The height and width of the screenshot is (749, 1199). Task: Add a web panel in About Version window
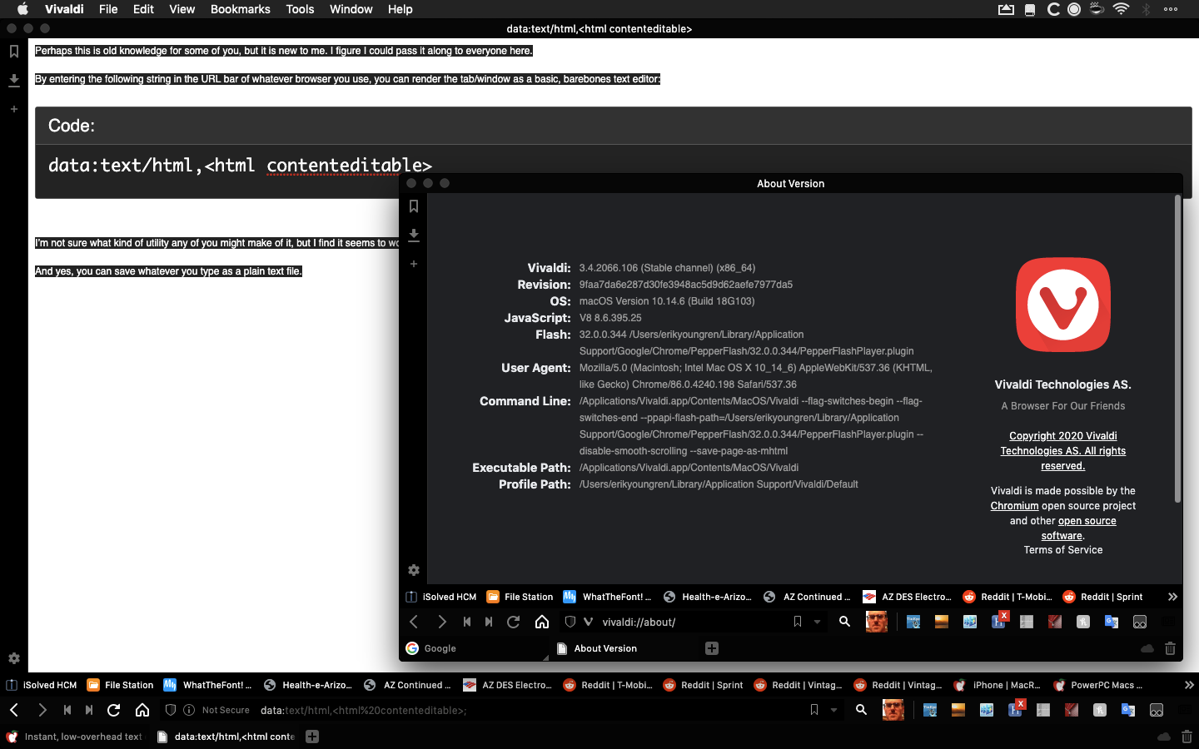[414, 264]
